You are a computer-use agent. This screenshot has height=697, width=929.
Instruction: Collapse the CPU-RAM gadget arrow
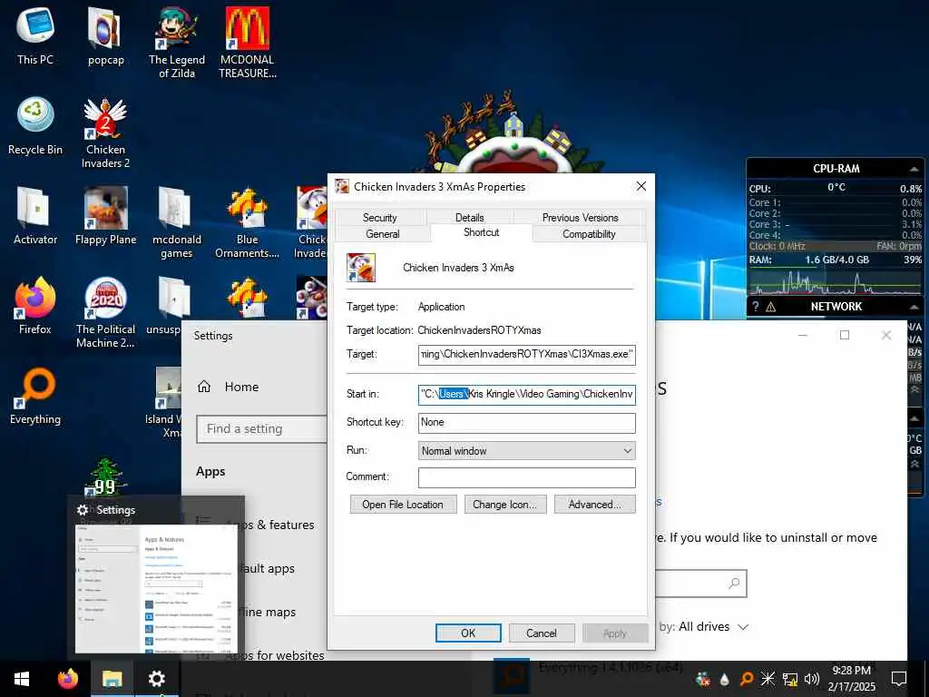(914, 169)
